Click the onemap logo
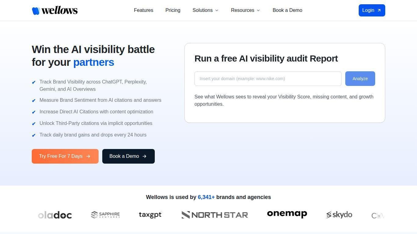Viewport: 417px width, 234px height. point(287,214)
